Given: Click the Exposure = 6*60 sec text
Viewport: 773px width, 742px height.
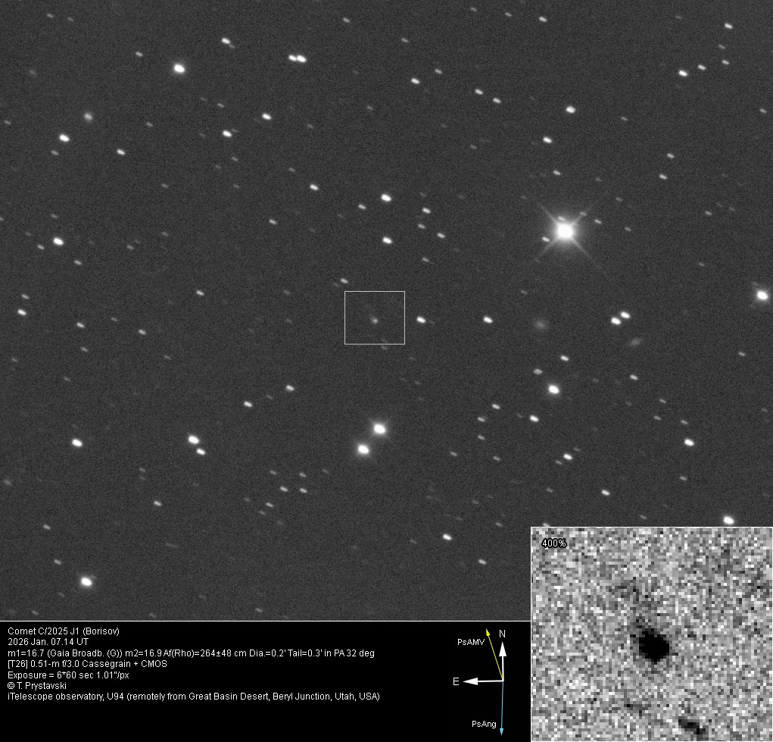Looking at the screenshot, I should 68,675.
